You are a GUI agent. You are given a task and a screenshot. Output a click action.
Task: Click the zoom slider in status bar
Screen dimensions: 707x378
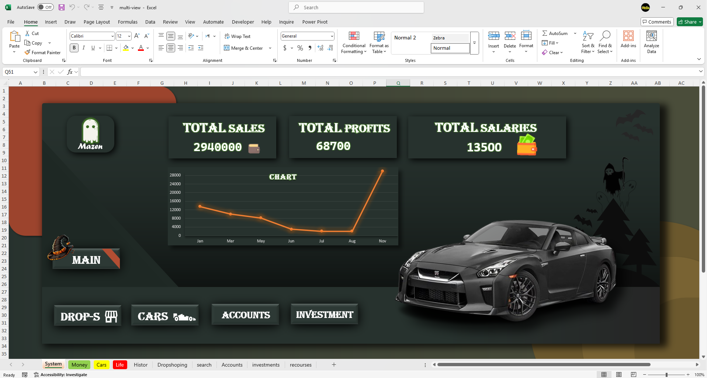666,375
